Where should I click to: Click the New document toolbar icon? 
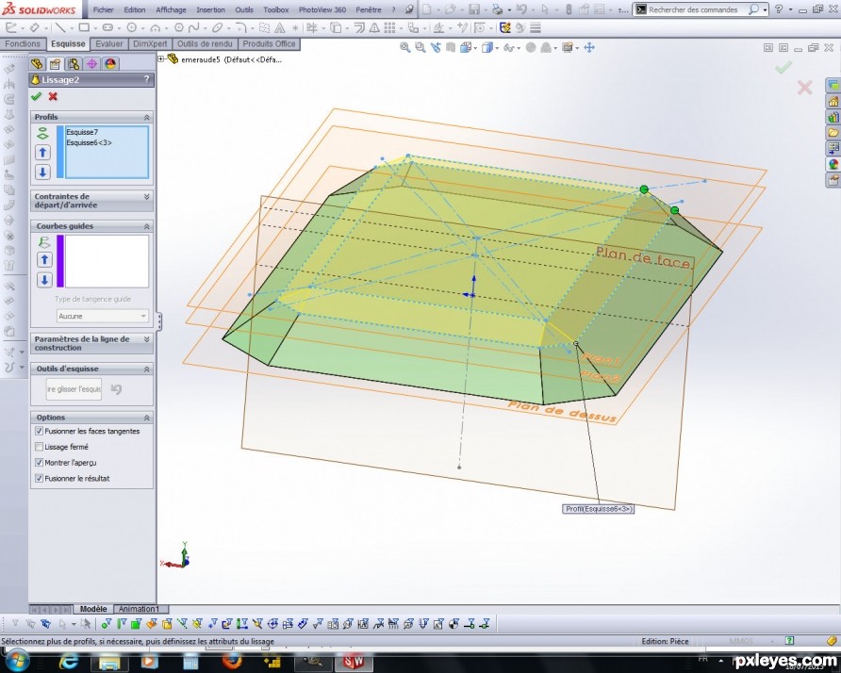427,9
